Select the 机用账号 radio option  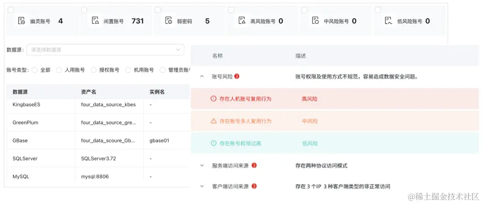click(128, 70)
